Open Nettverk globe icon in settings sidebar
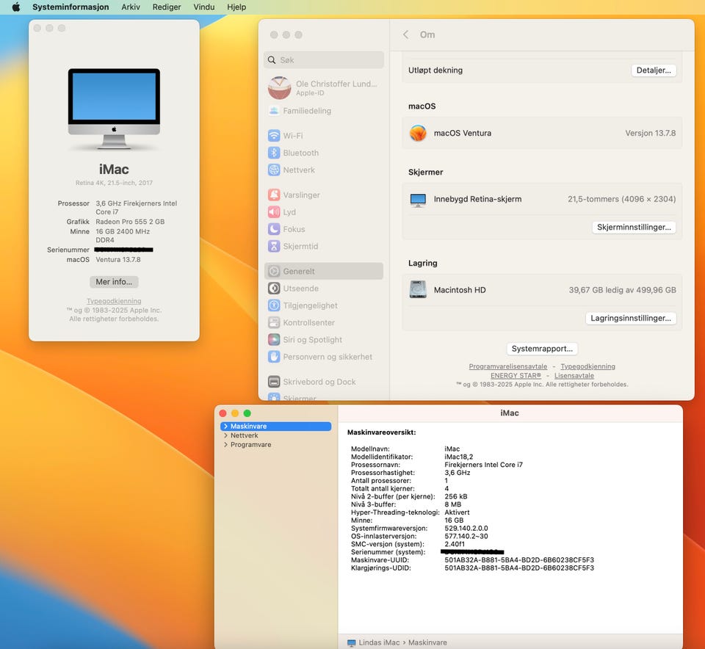 (x=274, y=170)
